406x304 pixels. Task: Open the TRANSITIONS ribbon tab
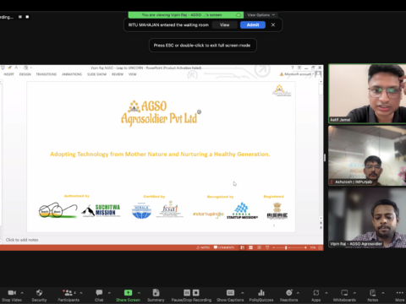[47, 74]
